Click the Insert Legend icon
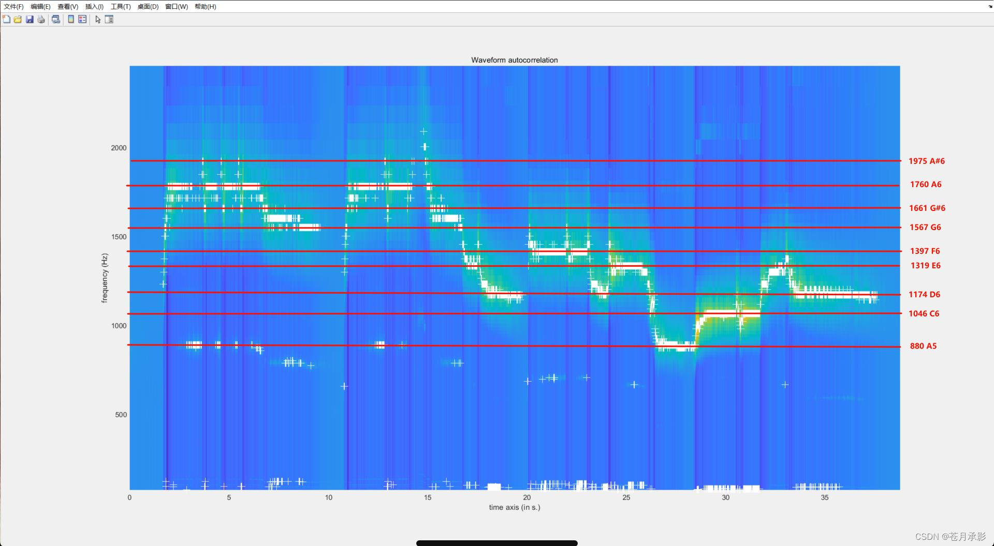 tap(82, 19)
